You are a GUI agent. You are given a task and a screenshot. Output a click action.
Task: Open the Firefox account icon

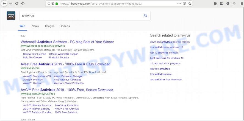(228, 3)
